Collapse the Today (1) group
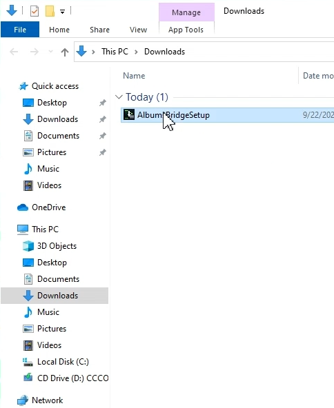 [x=119, y=97]
